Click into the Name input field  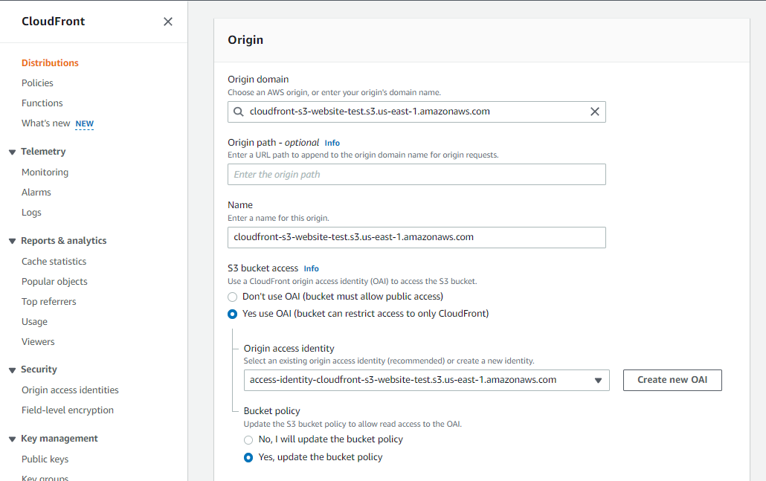[x=416, y=237]
